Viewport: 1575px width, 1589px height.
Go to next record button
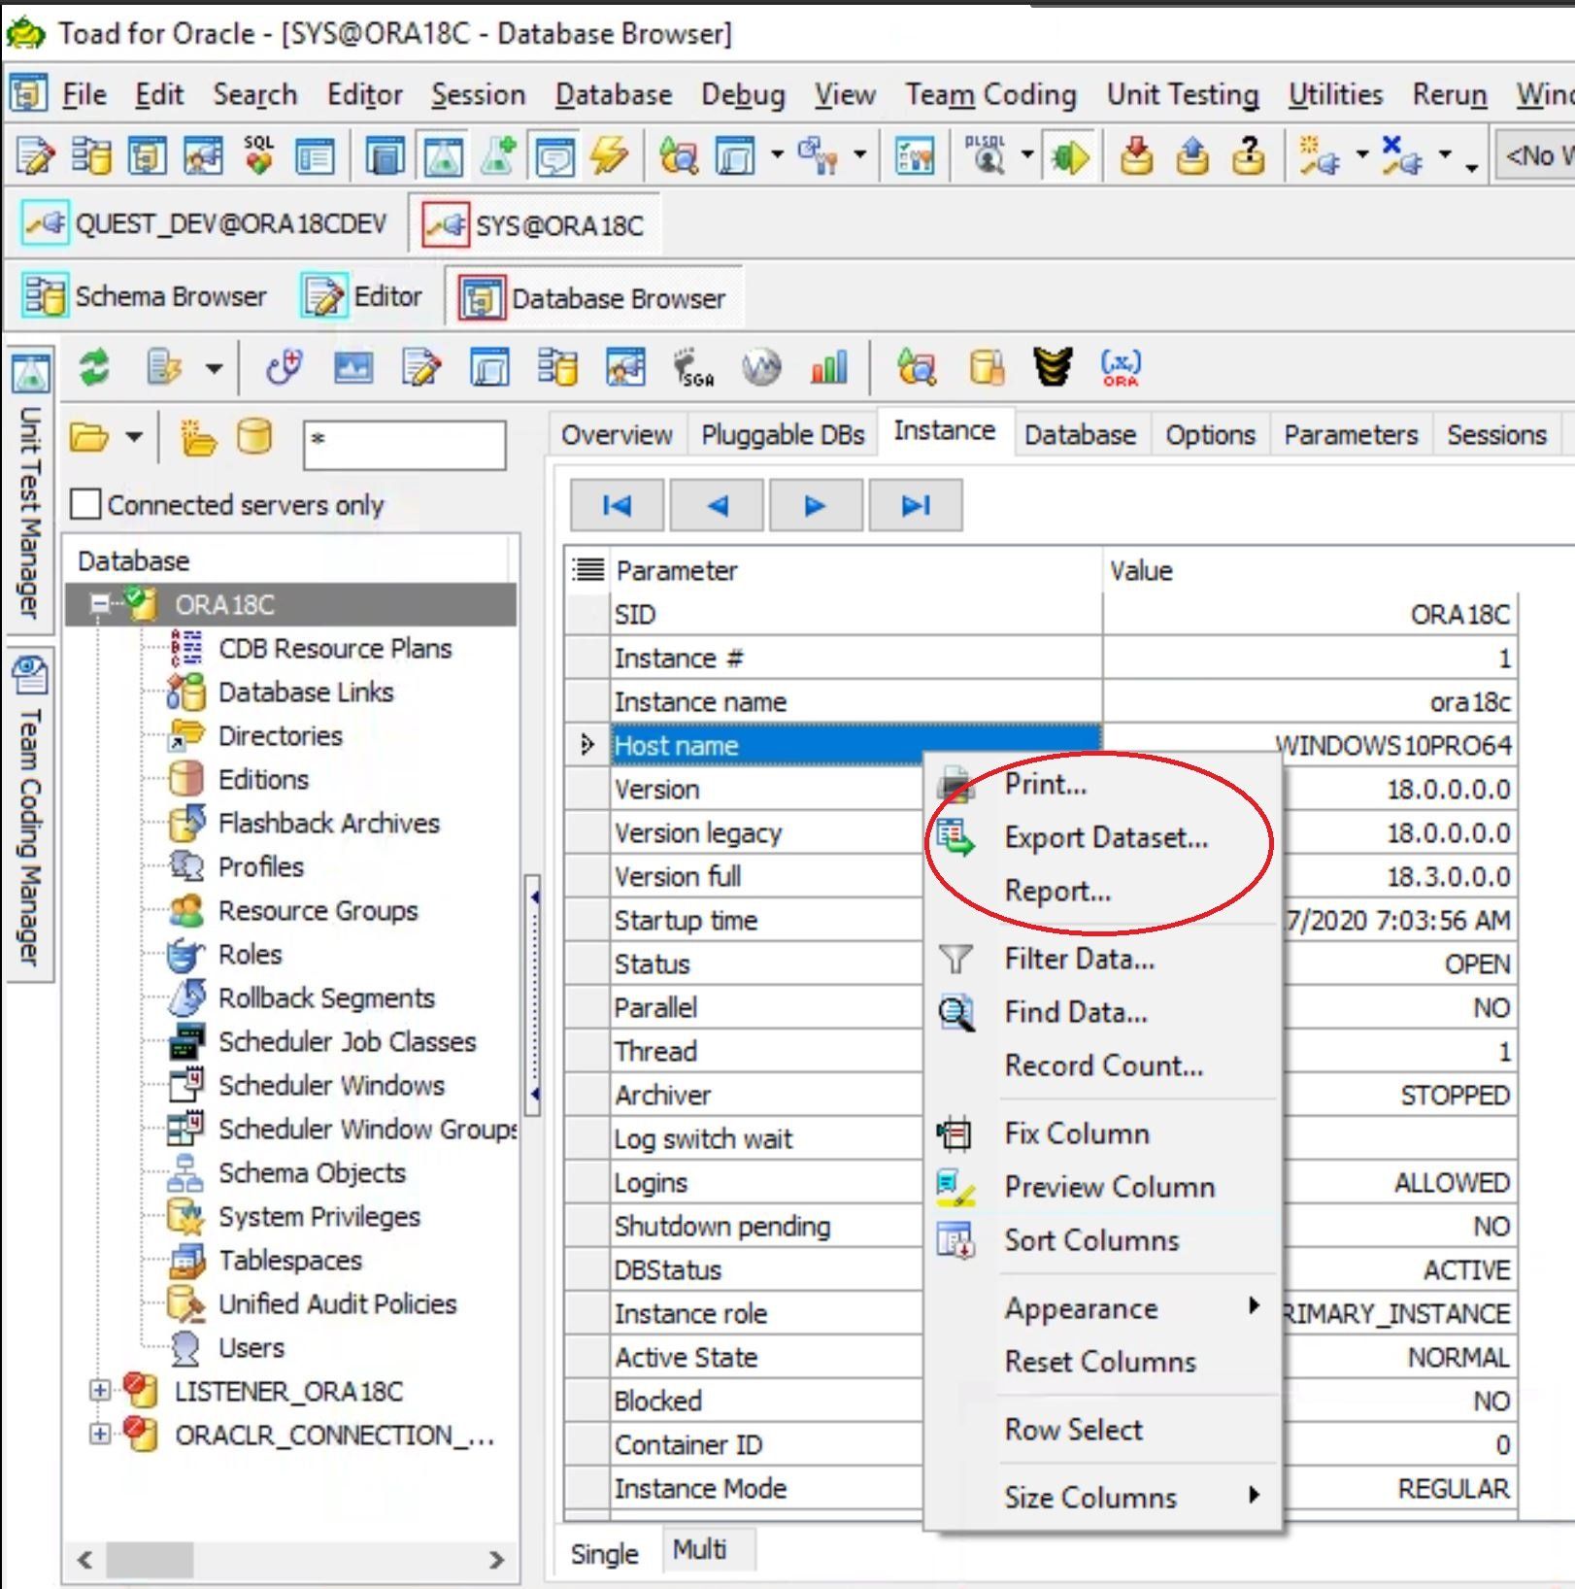click(x=816, y=505)
